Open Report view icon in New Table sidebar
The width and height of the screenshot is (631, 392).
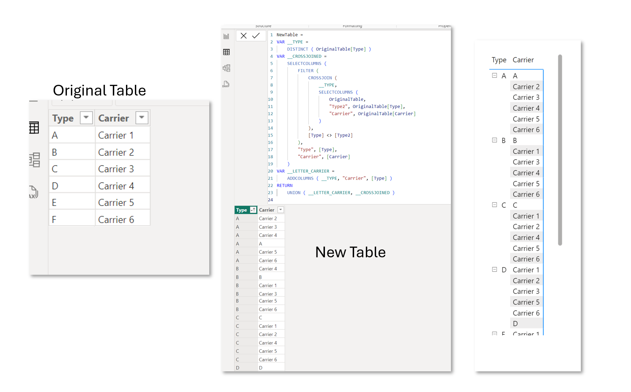(226, 36)
